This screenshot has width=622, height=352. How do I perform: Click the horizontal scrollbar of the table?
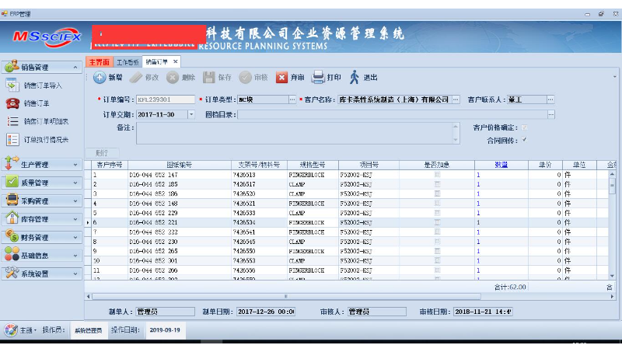tap(286, 297)
